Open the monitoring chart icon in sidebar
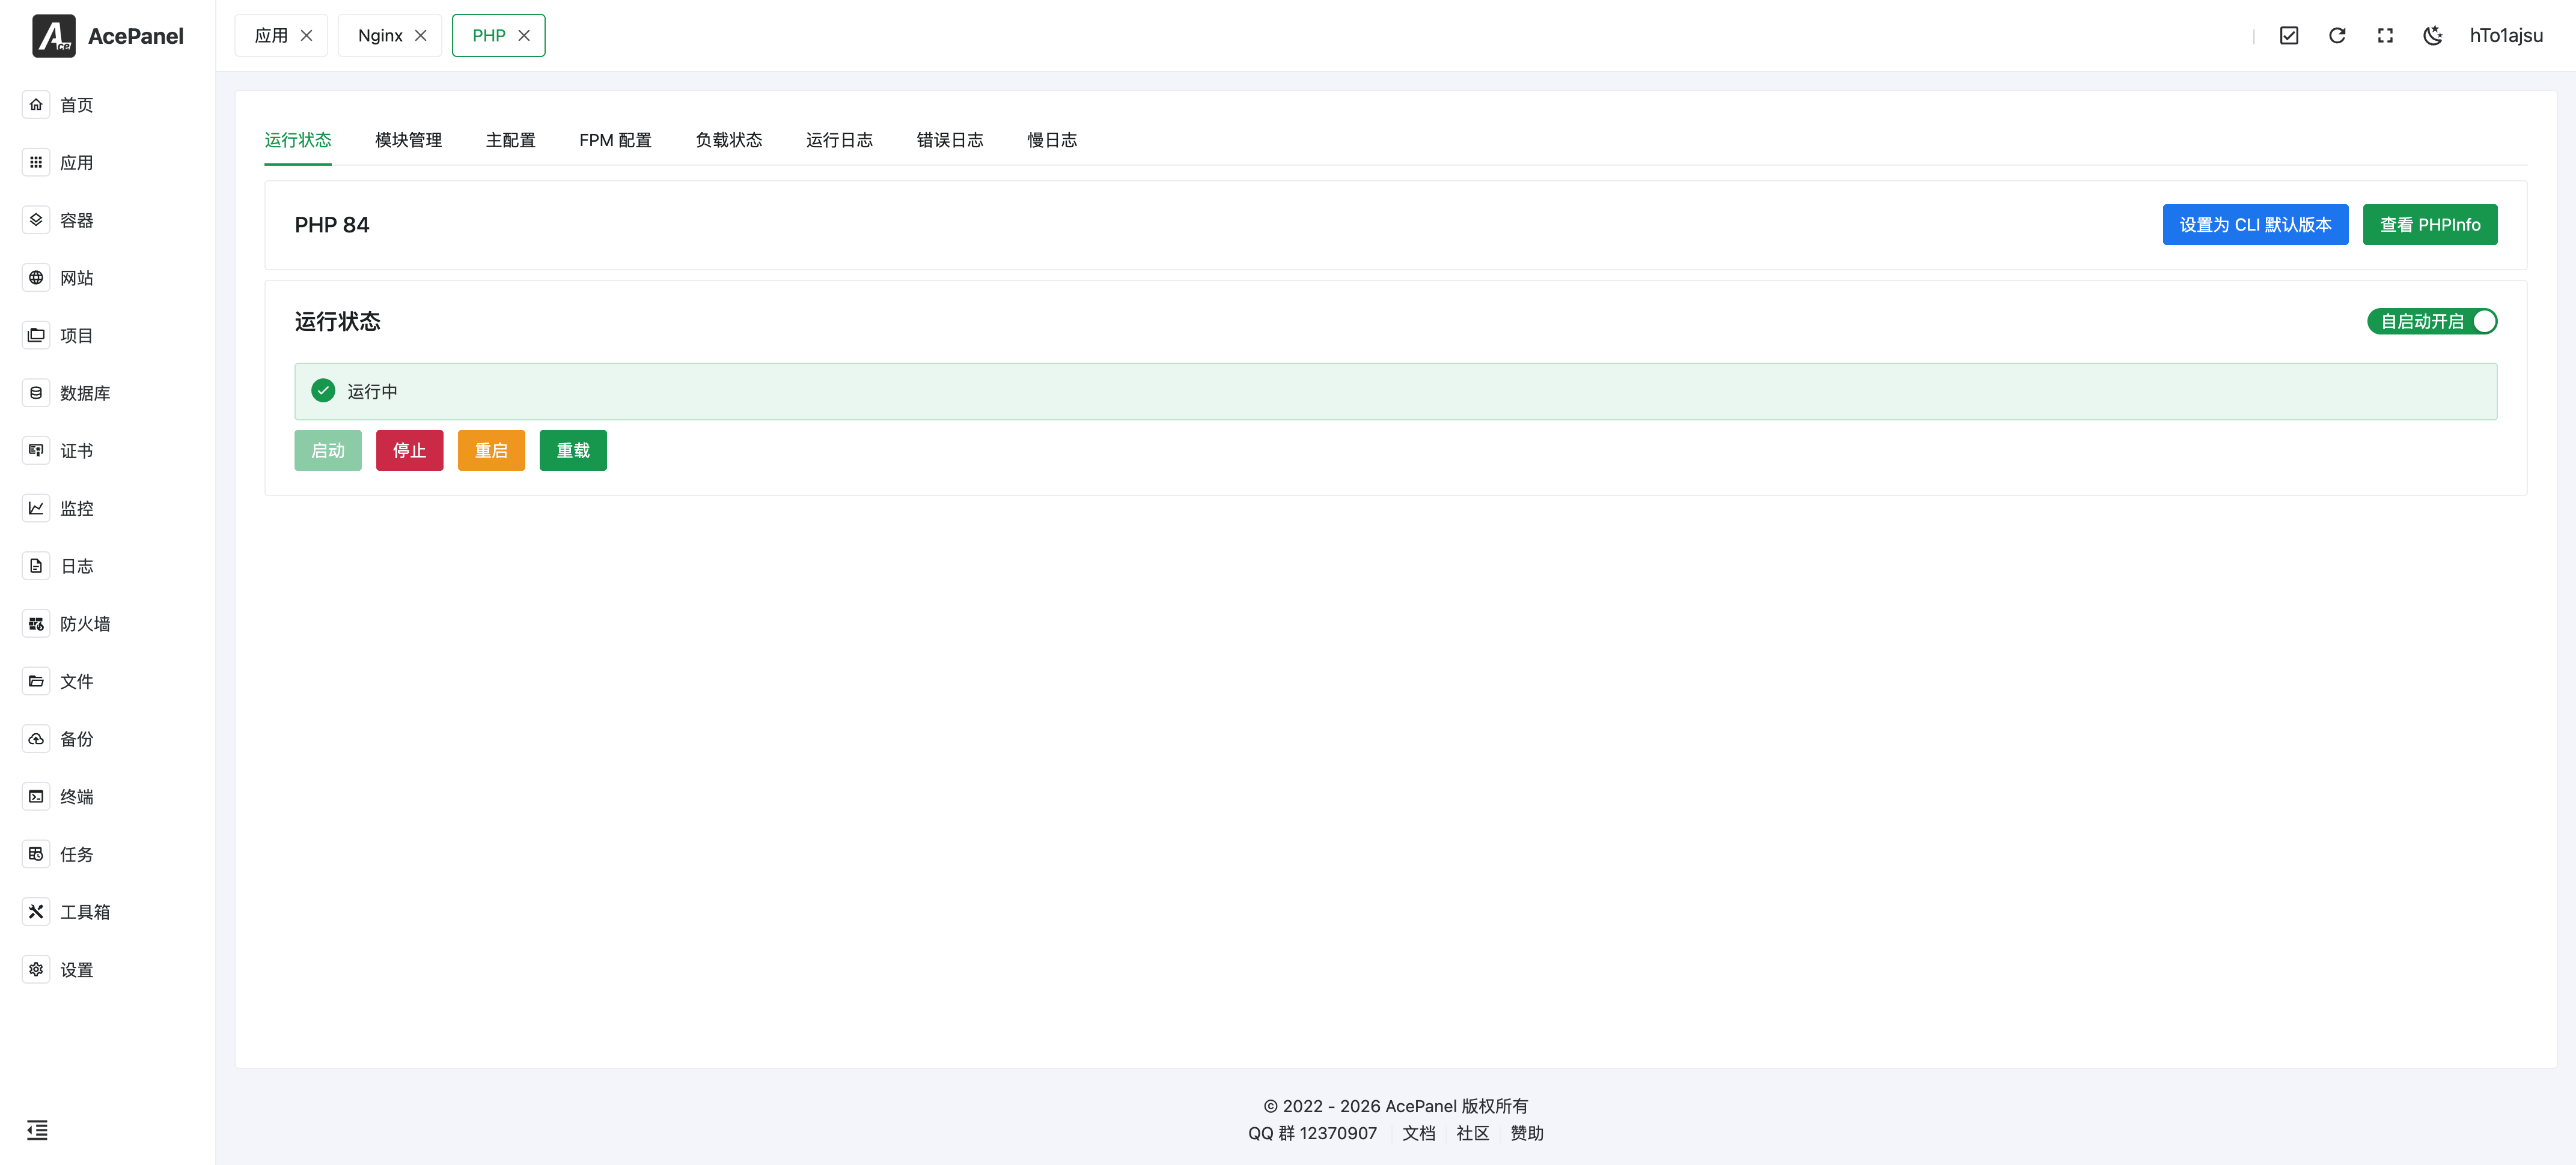 36,507
